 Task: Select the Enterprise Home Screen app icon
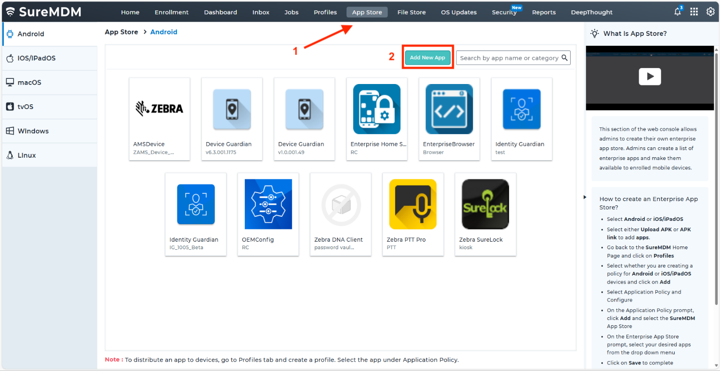[377, 109]
